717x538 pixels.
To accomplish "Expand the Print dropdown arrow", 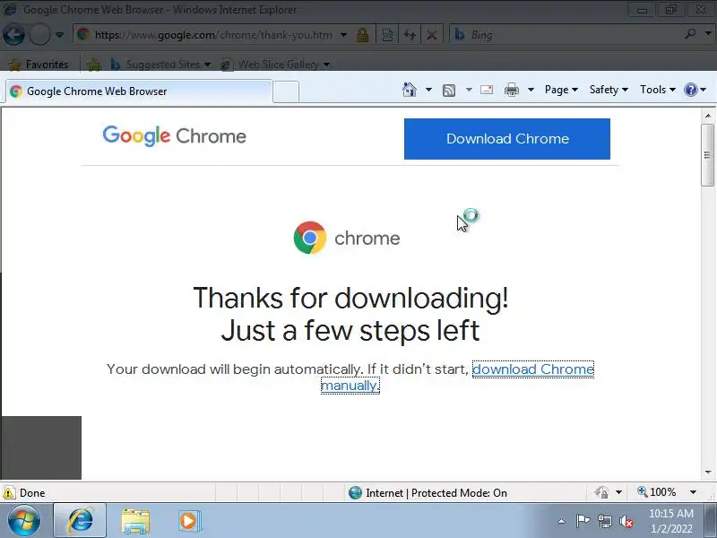I will [531, 90].
